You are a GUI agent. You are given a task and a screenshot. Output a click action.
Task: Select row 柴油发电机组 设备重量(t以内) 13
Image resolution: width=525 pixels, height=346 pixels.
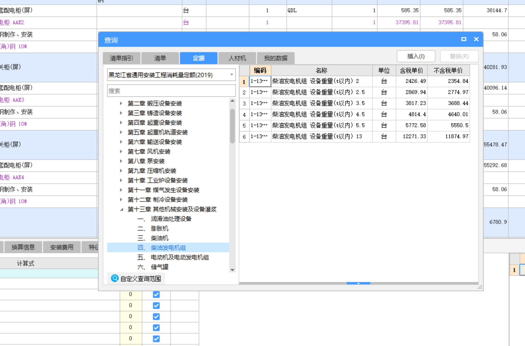click(355, 136)
